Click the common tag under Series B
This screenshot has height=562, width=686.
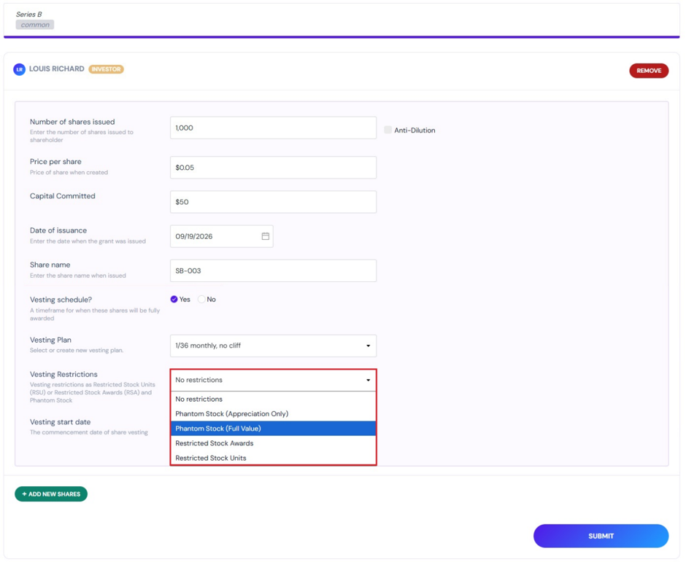click(35, 25)
